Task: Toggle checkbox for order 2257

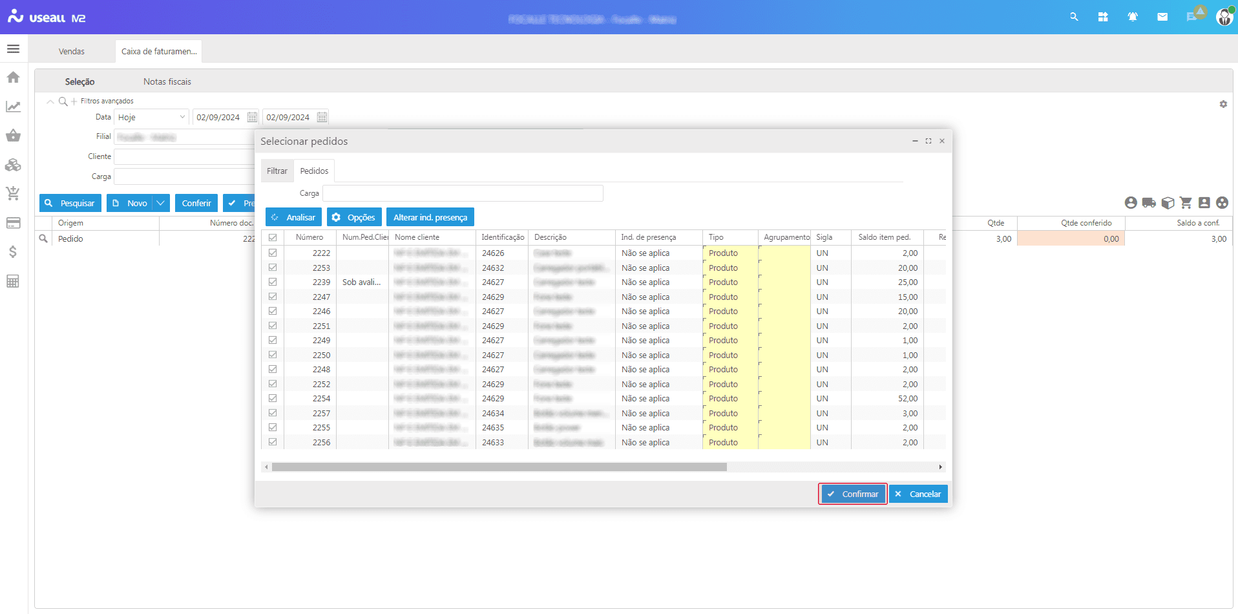Action: point(273,413)
